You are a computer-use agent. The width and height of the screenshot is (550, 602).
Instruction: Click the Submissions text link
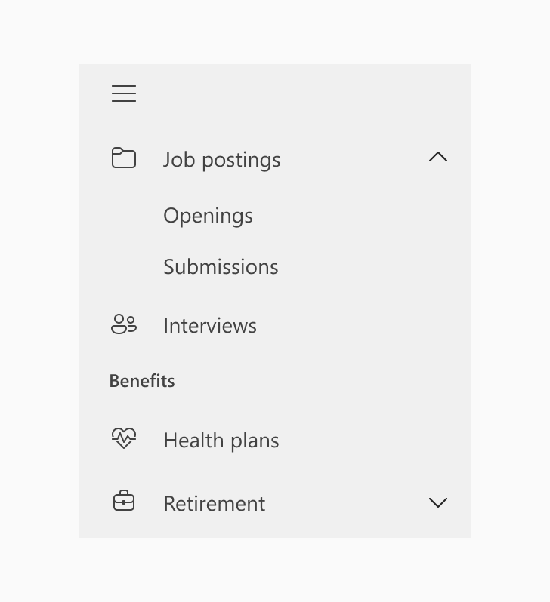pos(221,266)
